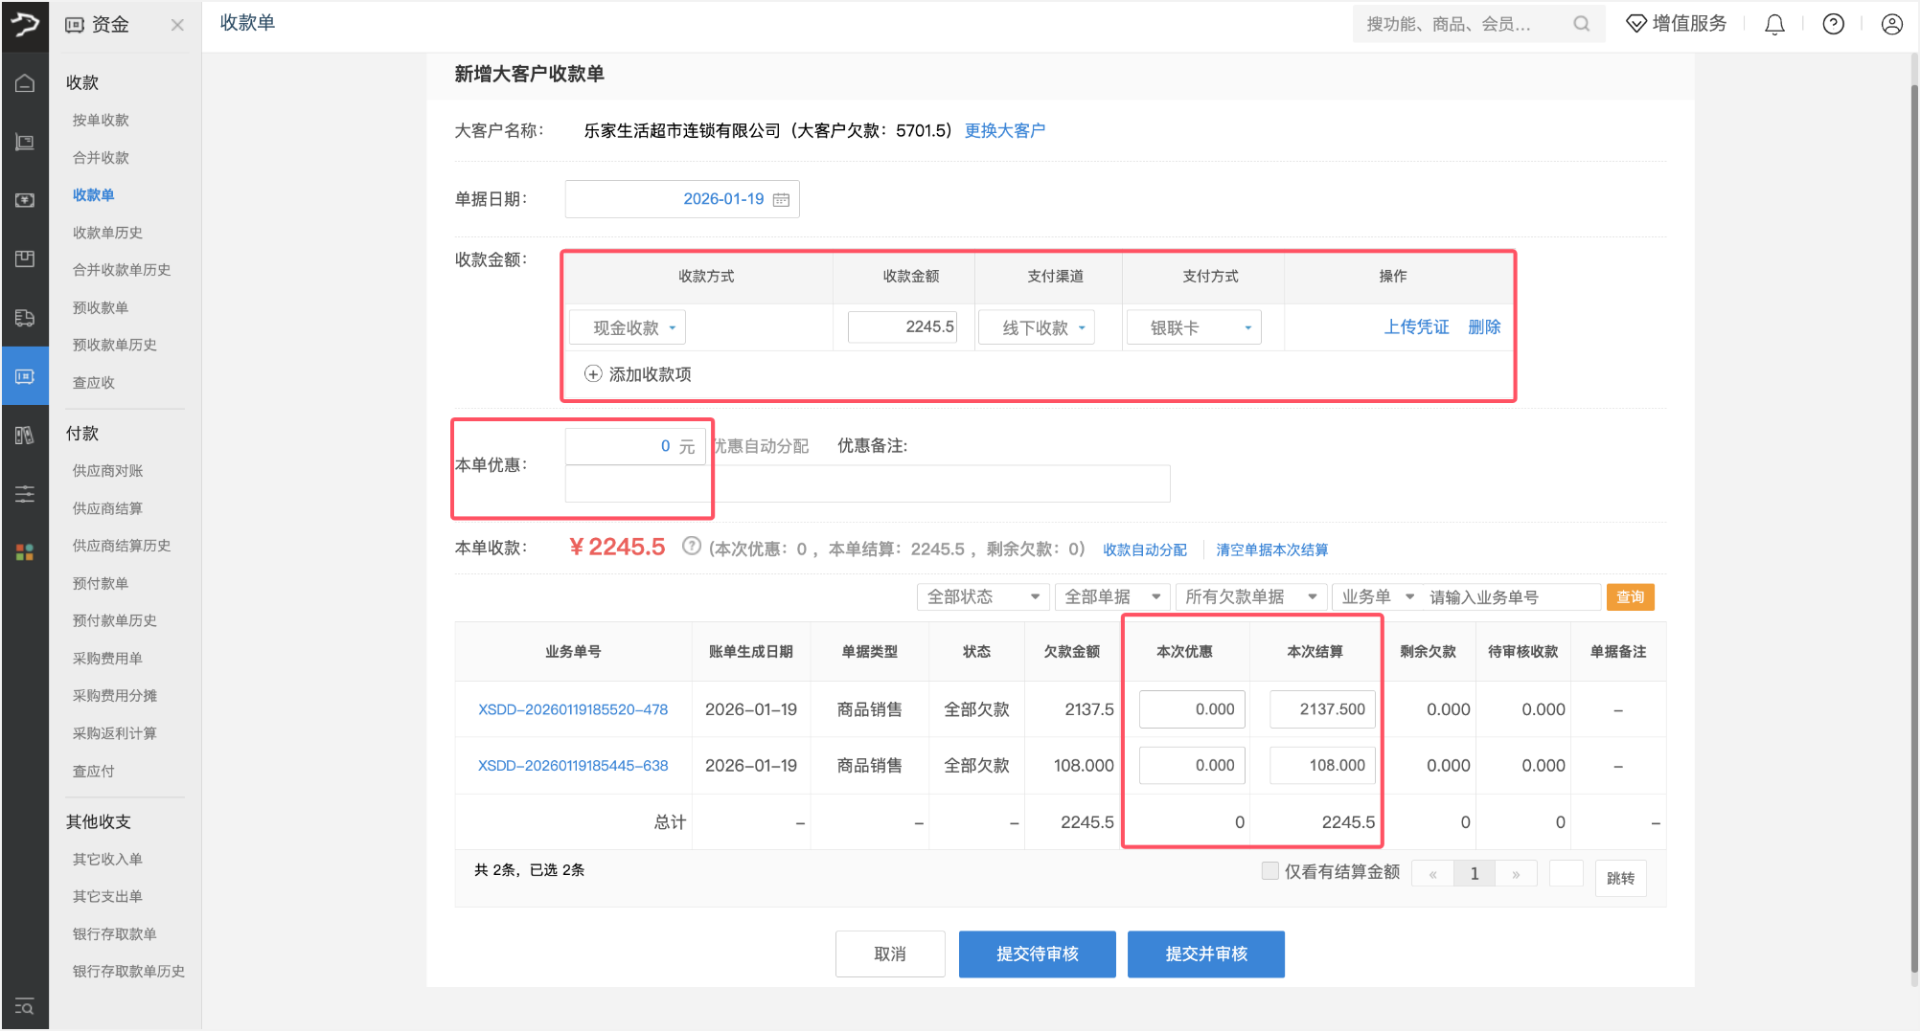1921x1032 pixels.
Task: Open 供应商对账 from the sidebar
Action: point(107,471)
